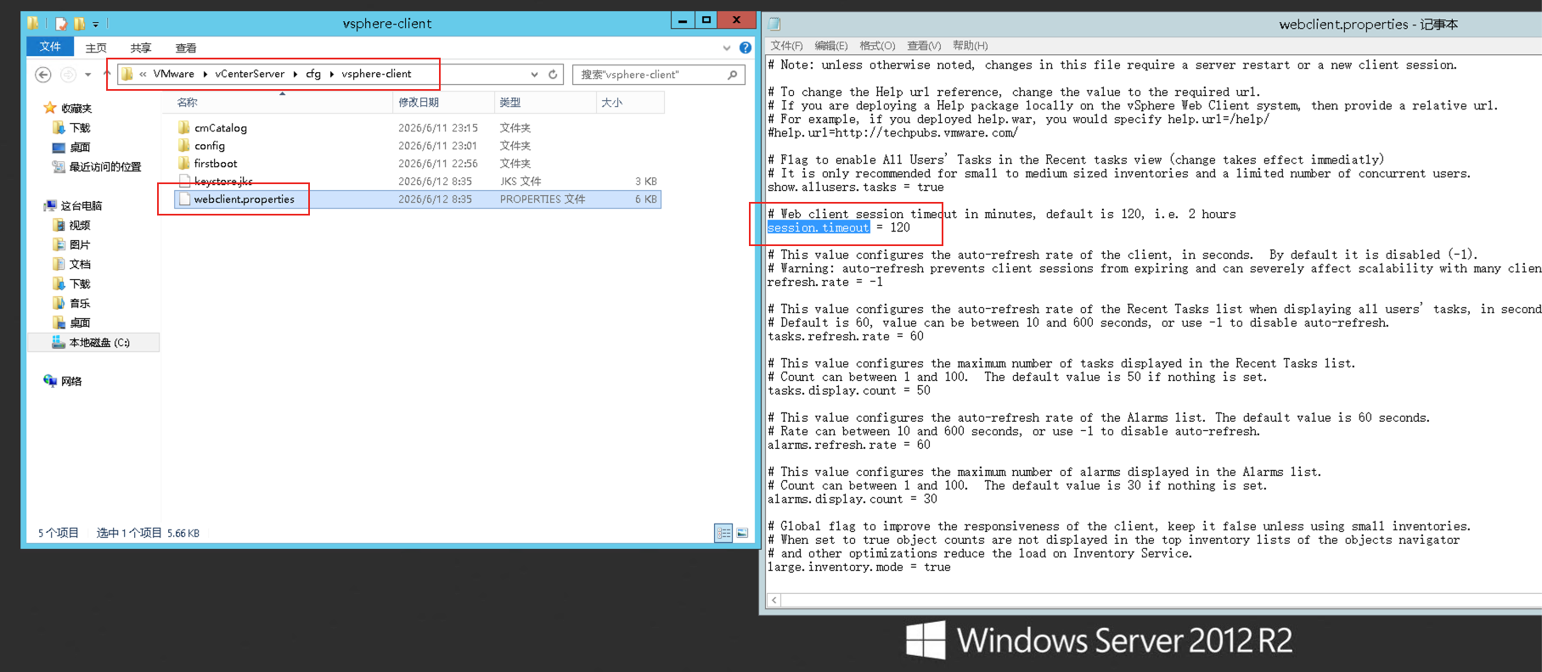
Task: Open 桌面 under 收藏夹
Action: [80, 147]
